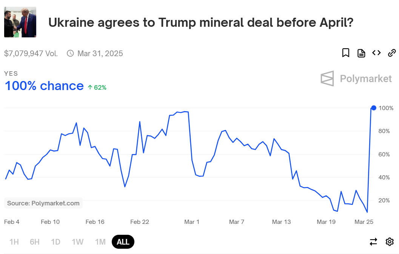Switch to the 1W time range
399x254 pixels.
pyautogui.click(x=78, y=242)
